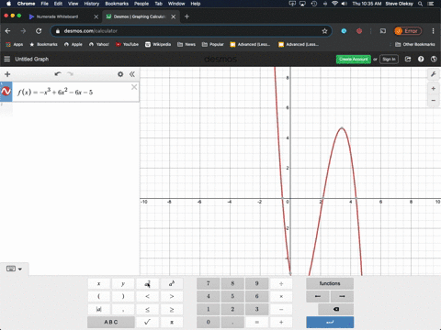Image resolution: width=441 pixels, height=330 pixels.
Task: Open the Bookmarks menu in menu bar
Action: click(117, 4)
